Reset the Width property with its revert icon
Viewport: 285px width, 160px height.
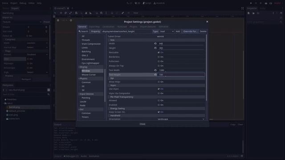[x=155, y=44]
